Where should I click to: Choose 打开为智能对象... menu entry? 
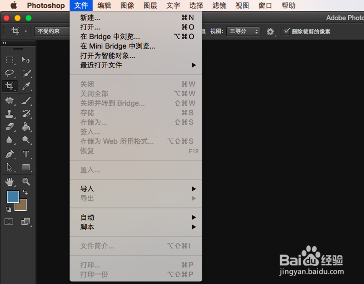point(136,56)
